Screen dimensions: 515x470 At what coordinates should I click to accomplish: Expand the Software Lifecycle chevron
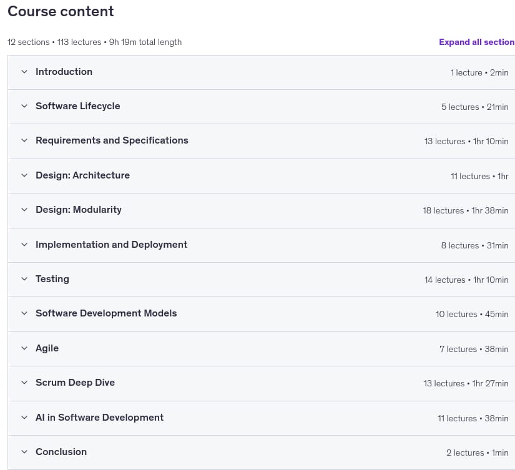[x=24, y=105]
